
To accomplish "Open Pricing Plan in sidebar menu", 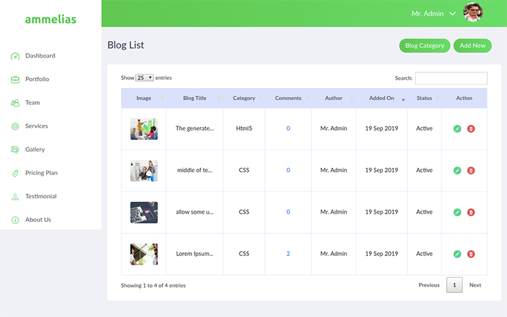I will (41, 172).
